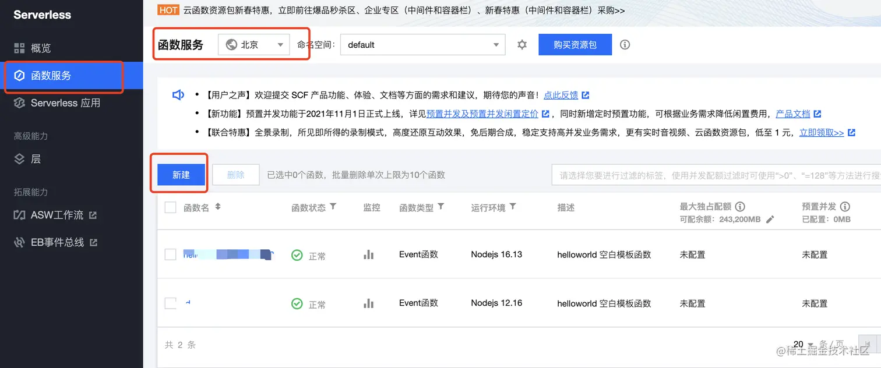Open the 北京 region dropdown
Image resolution: width=881 pixels, height=368 pixels.
point(254,45)
